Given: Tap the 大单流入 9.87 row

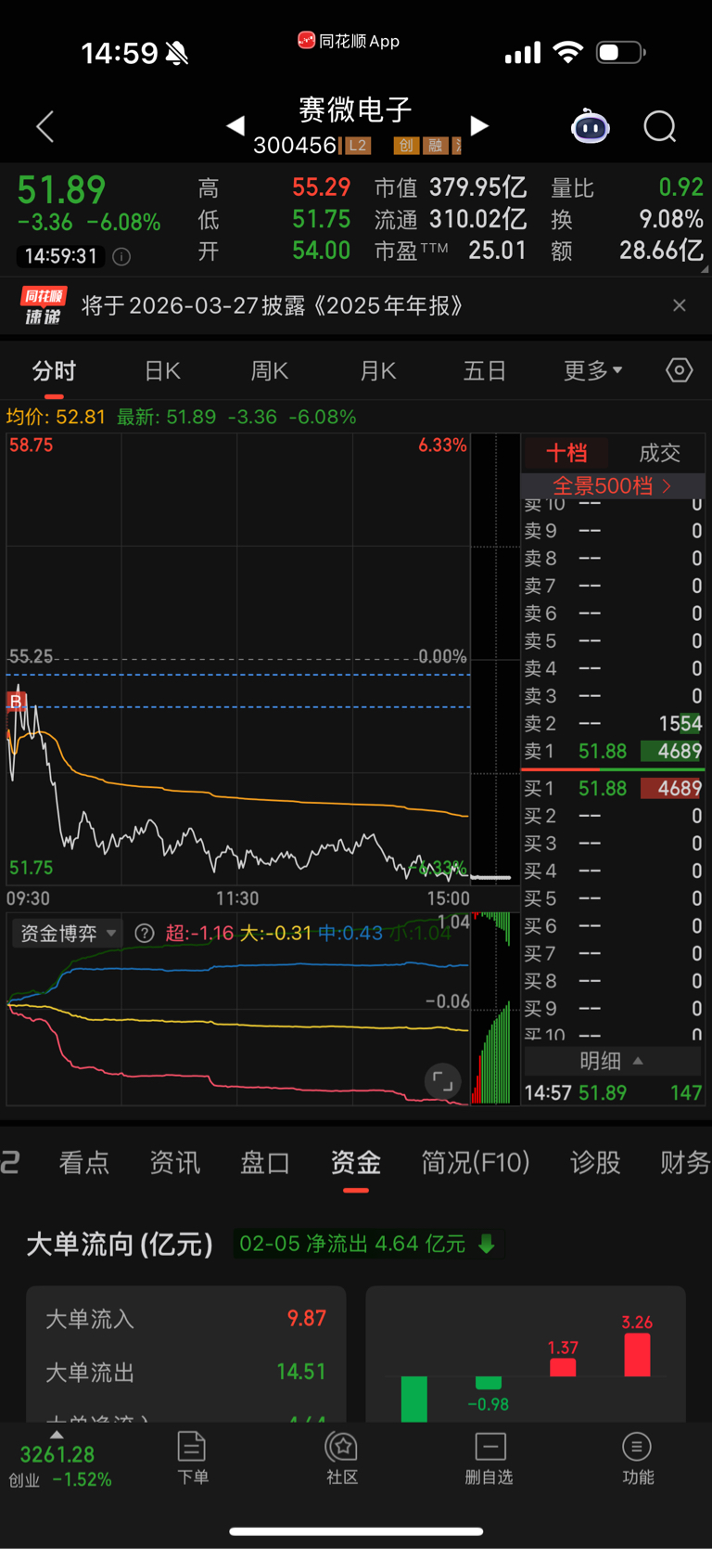Looking at the screenshot, I should click(x=186, y=1319).
